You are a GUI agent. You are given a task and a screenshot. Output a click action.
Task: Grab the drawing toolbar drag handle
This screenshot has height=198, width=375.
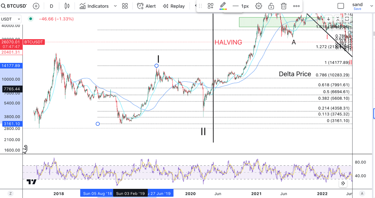(x=200, y=6)
